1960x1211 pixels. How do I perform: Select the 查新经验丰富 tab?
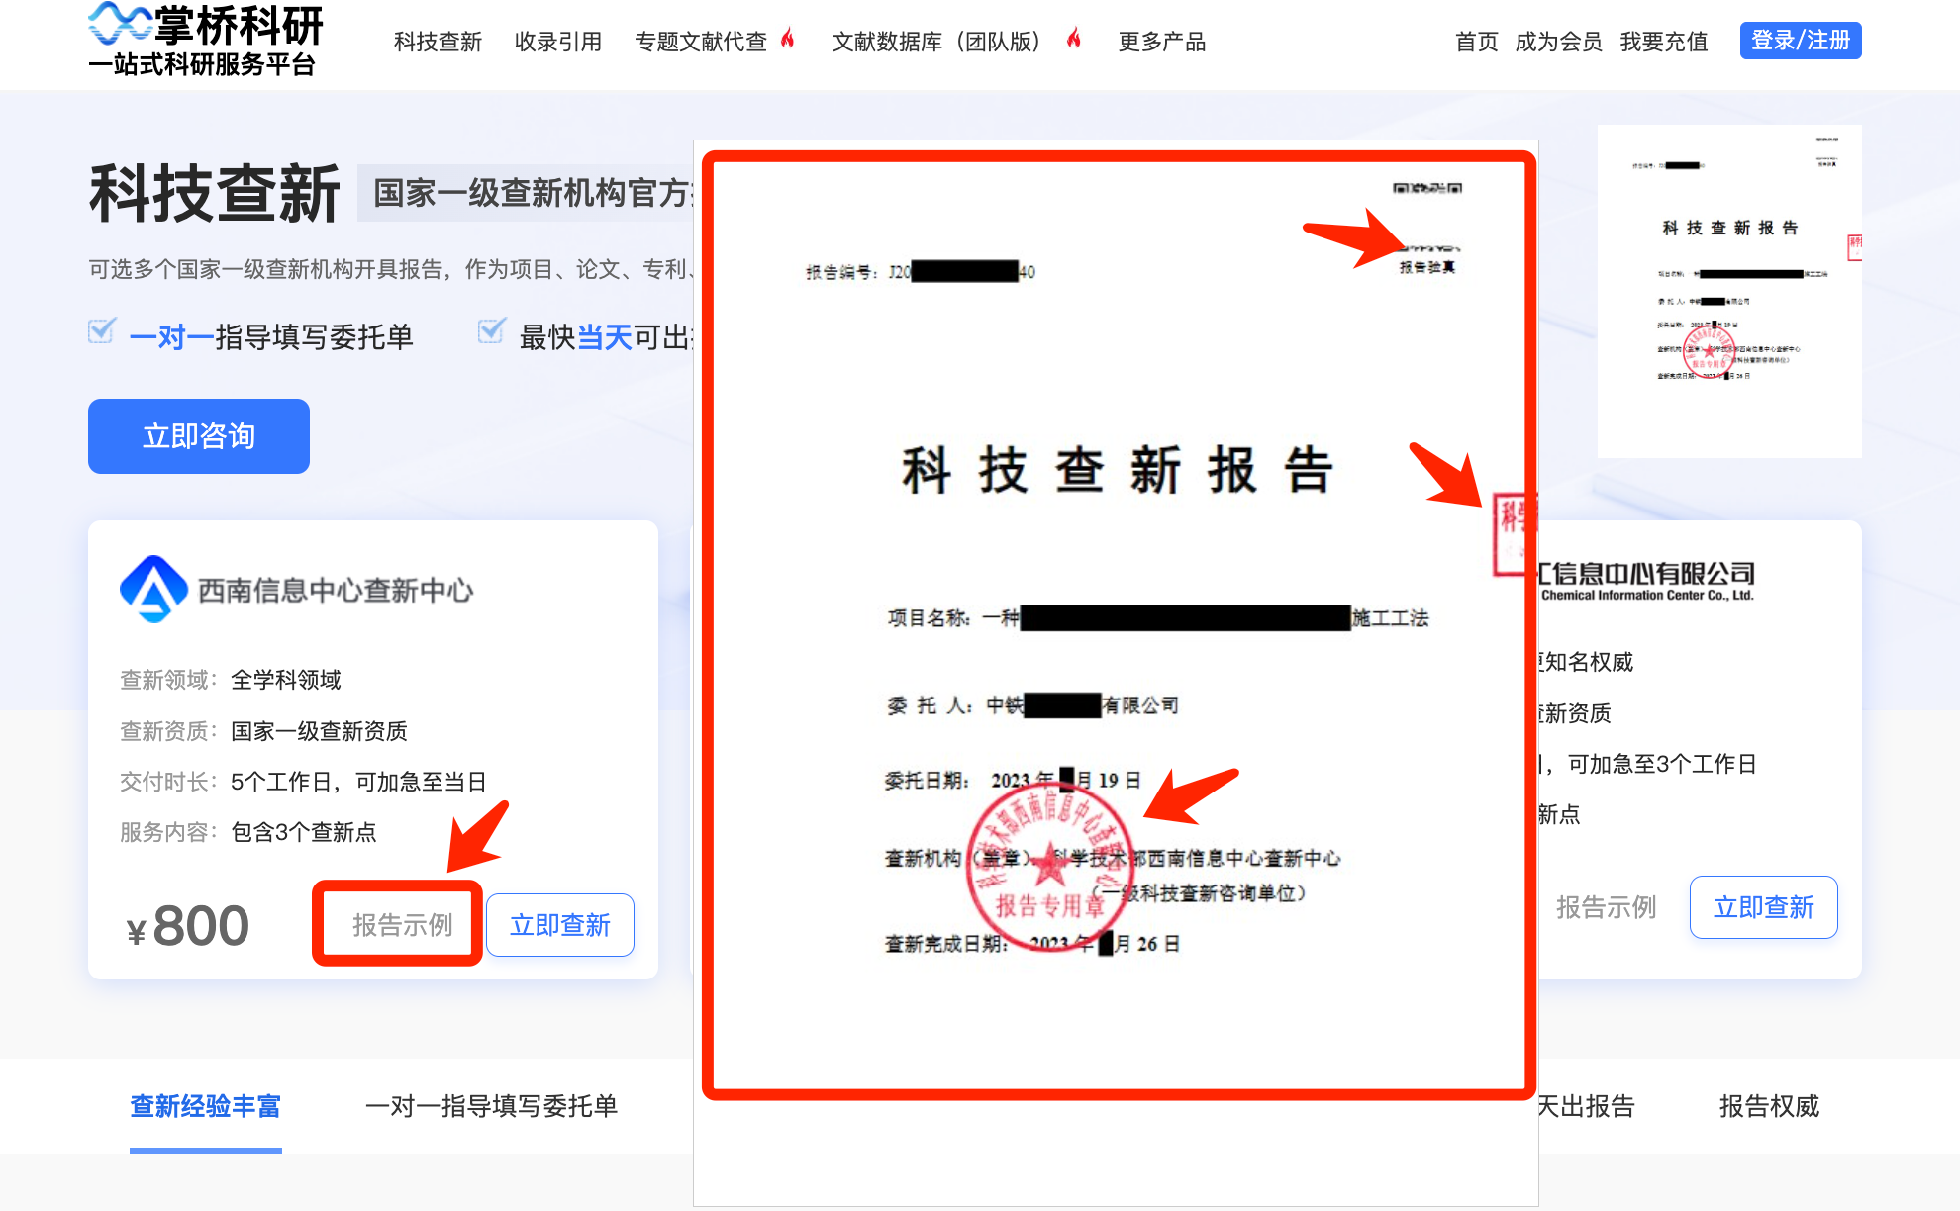(206, 1106)
